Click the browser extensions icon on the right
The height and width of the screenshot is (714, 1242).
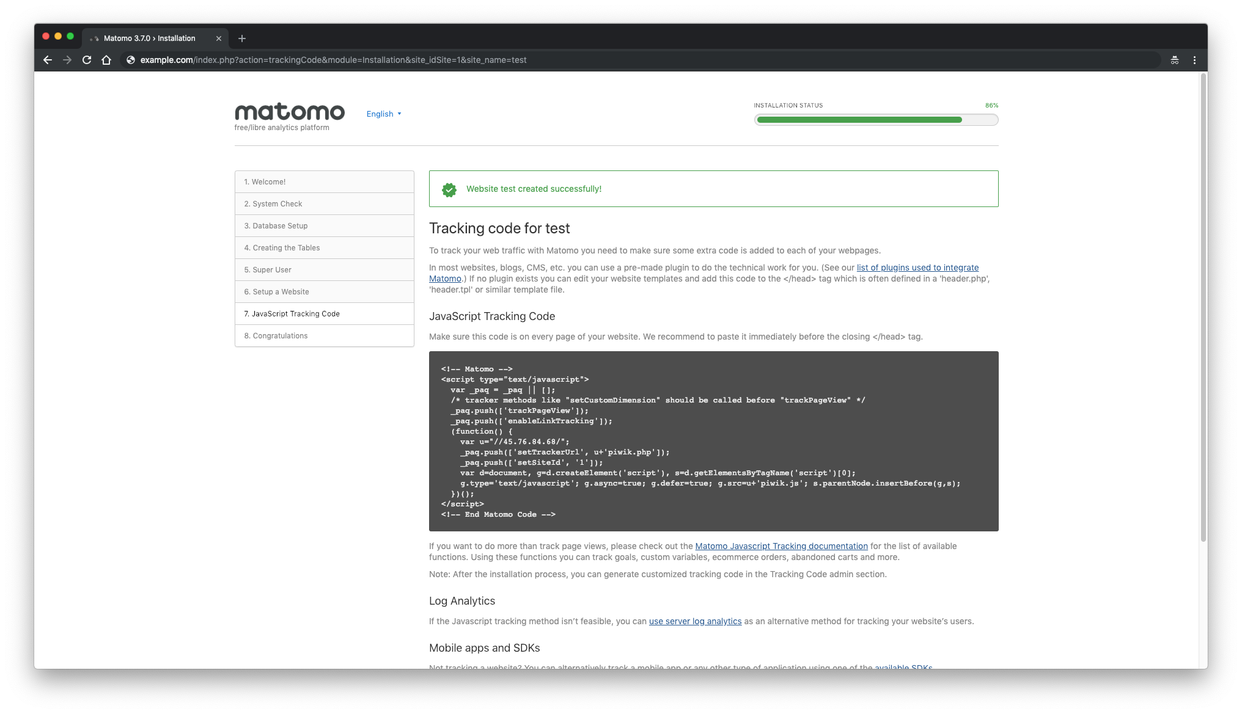pos(1175,60)
